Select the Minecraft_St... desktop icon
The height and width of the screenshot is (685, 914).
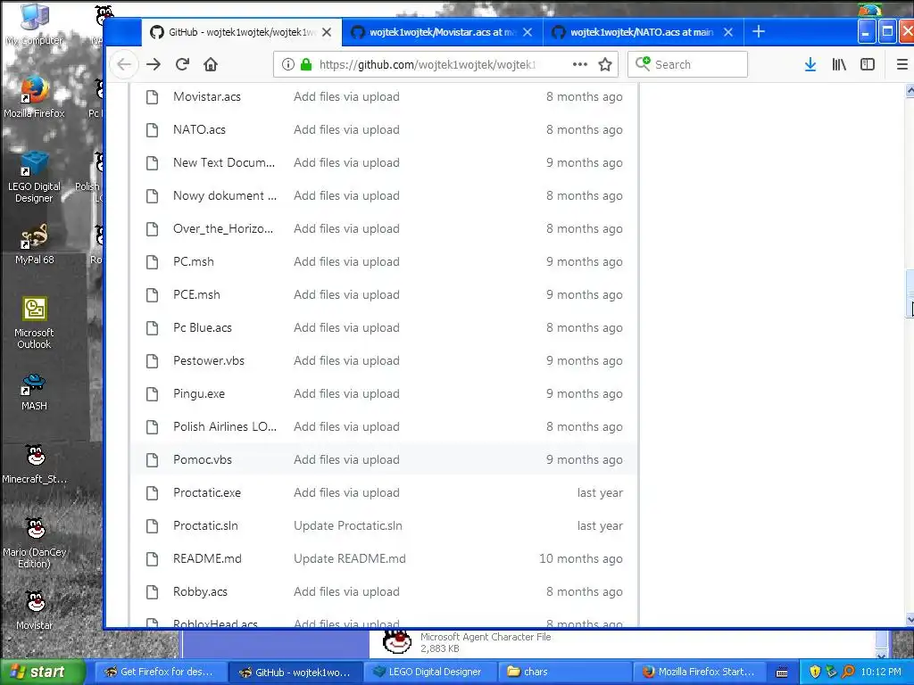pyautogui.click(x=34, y=464)
